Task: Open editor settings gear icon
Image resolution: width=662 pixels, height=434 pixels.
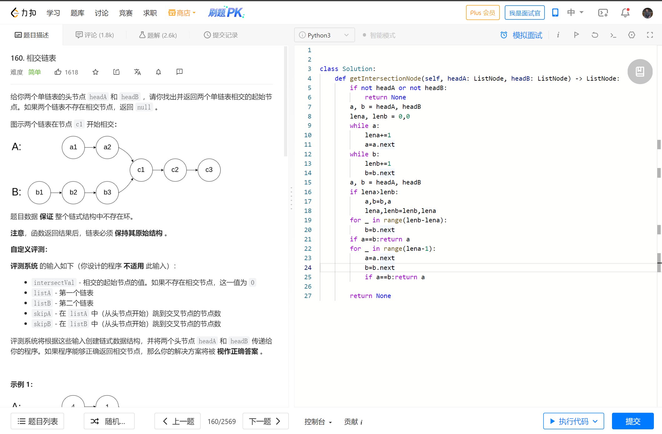Action: pos(632,35)
